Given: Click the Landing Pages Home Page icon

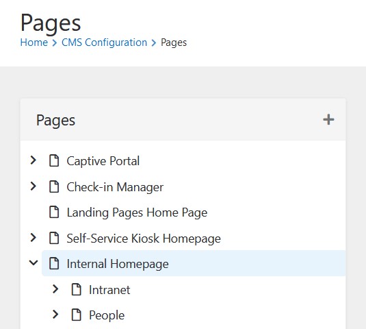Looking at the screenshot, I should [54, 212].
